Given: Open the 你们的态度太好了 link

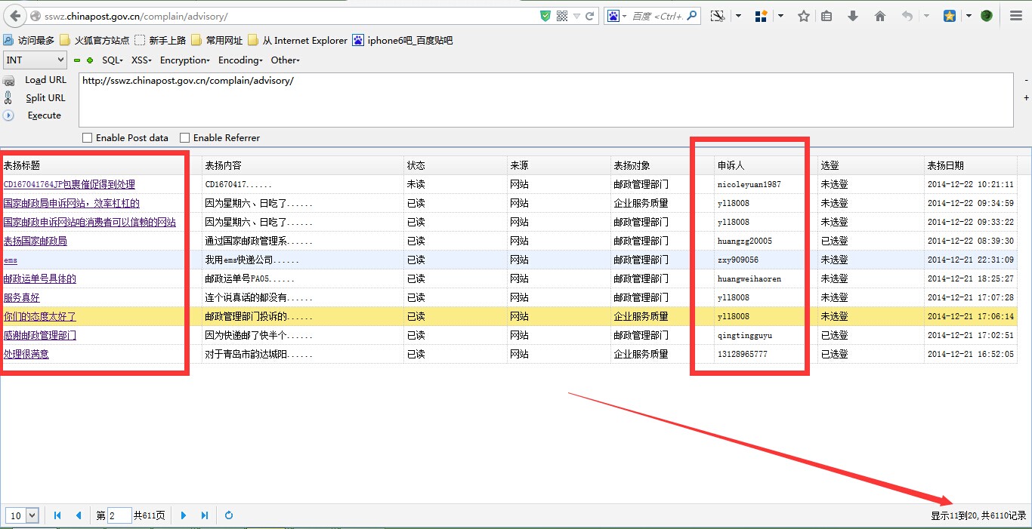Looking at the screenshot, I should (39, 317).
